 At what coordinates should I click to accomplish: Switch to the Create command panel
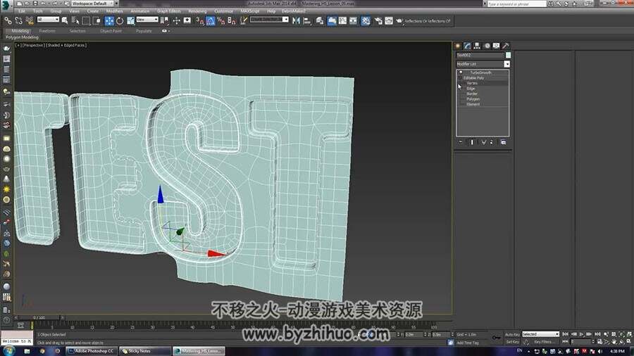pyautogui.click(x=458, y=46)
